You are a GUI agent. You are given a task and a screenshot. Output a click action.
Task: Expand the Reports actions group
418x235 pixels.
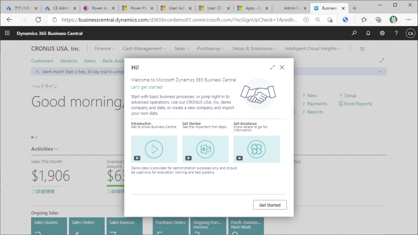pyautogui.click(x=313, y=112)
